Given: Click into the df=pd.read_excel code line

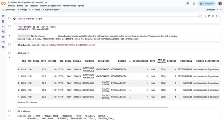Looking at the screenshot, I should click(57, 45).
